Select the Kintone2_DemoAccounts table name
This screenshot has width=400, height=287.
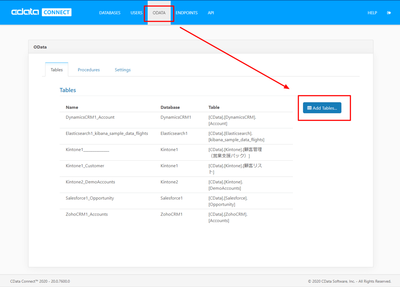click(90, 182)
